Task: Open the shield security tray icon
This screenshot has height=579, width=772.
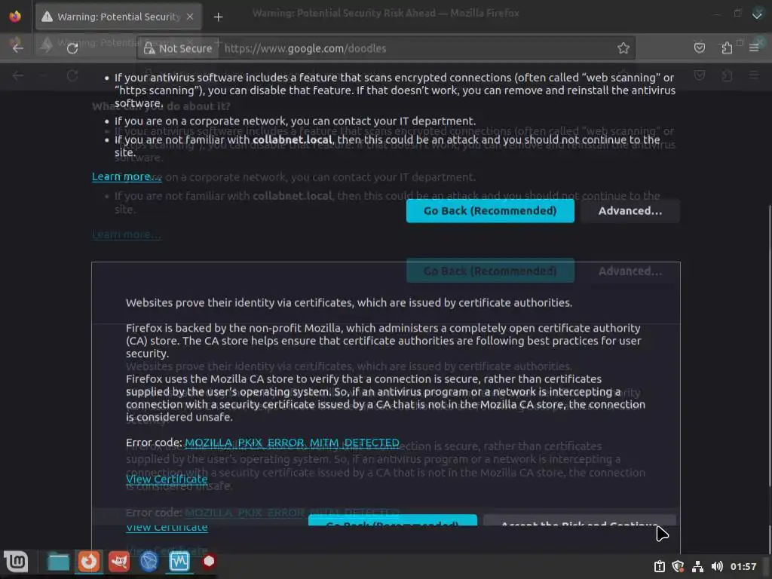Action: pos(678,566)
